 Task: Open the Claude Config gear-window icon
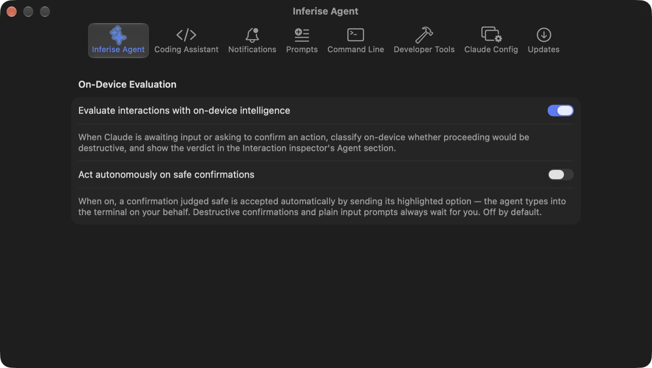pyautogui.click(x=491, y=35)
